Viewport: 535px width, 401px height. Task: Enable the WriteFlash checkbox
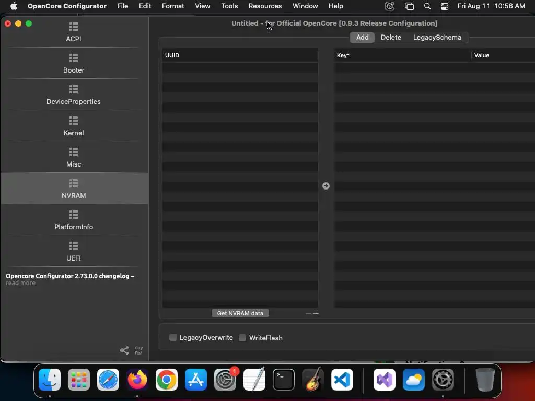click(x=242, y=338)
